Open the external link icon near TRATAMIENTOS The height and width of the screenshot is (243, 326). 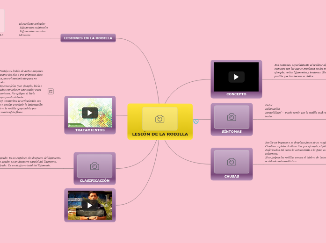(51, 92)
